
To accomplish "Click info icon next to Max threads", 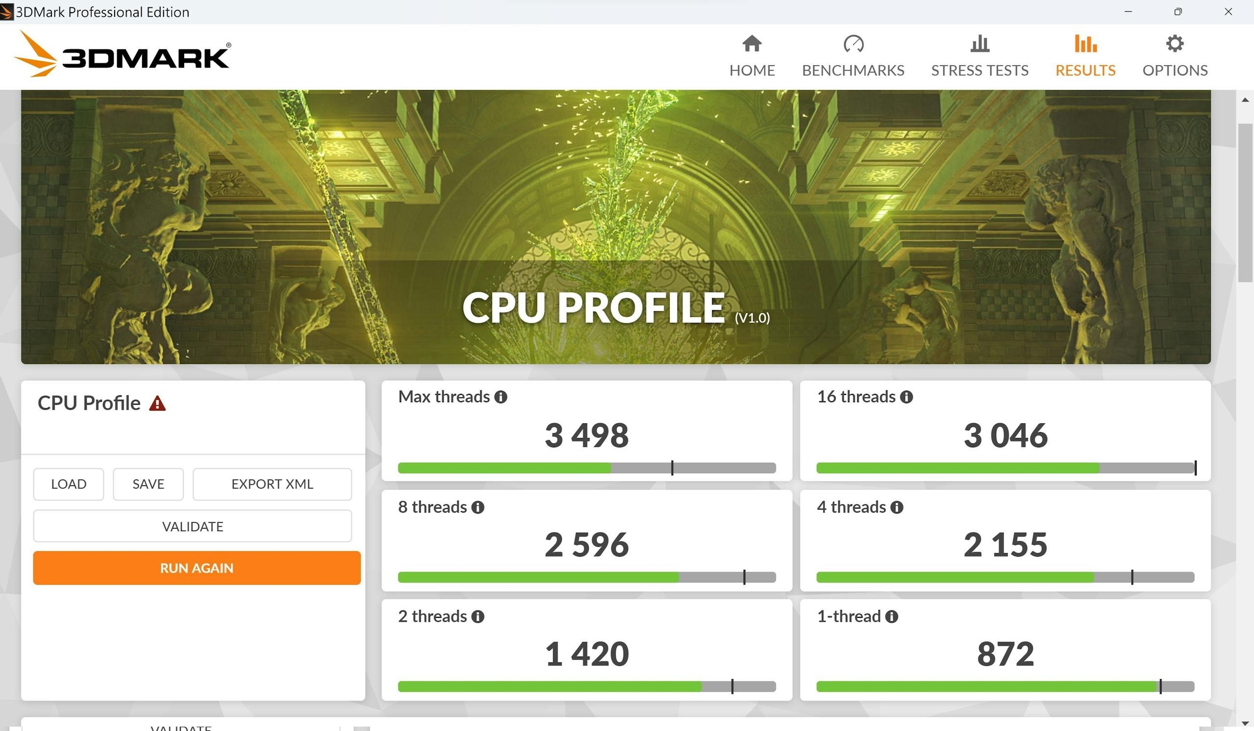I will coord(501,396).
